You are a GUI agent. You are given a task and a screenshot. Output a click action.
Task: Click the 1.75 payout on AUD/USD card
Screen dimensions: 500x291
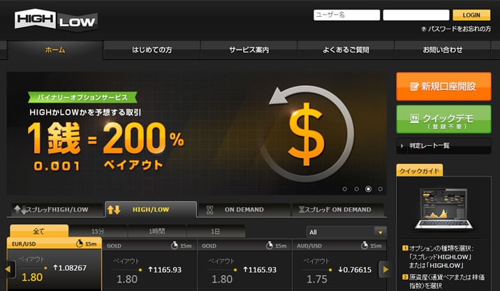(317, 279)
